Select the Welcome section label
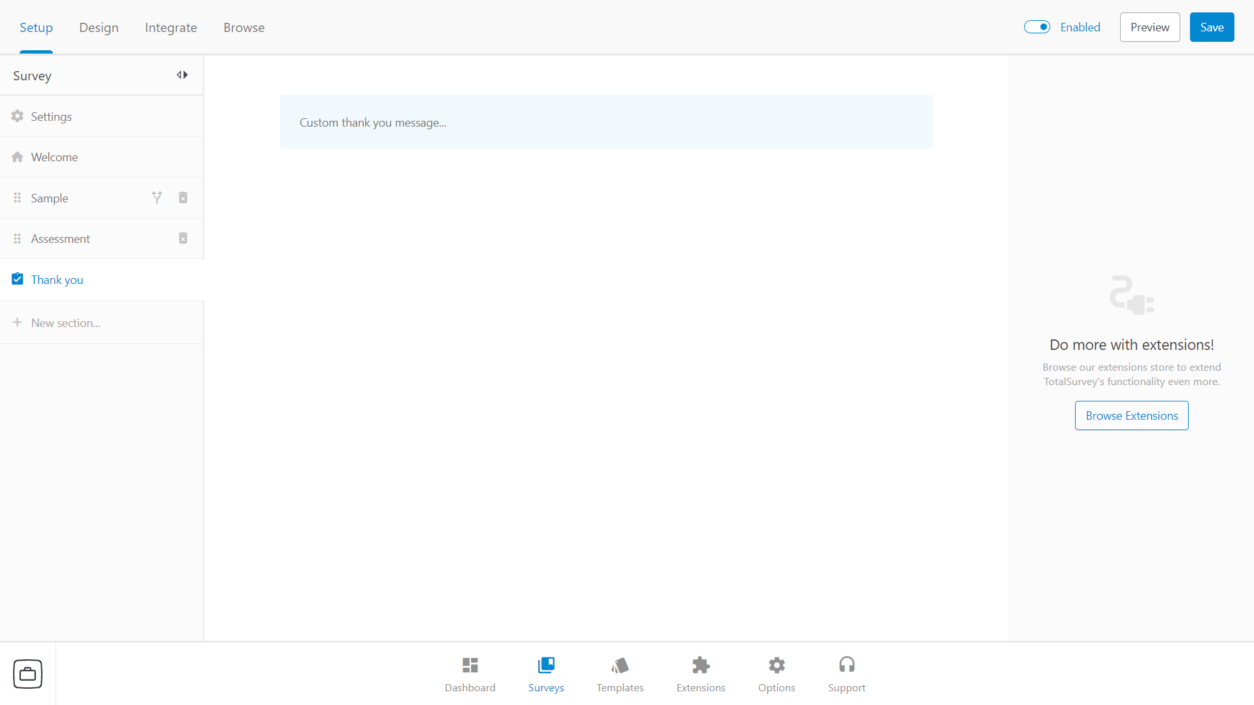This screenshot has width=1254, height=705. coord(54,157)
